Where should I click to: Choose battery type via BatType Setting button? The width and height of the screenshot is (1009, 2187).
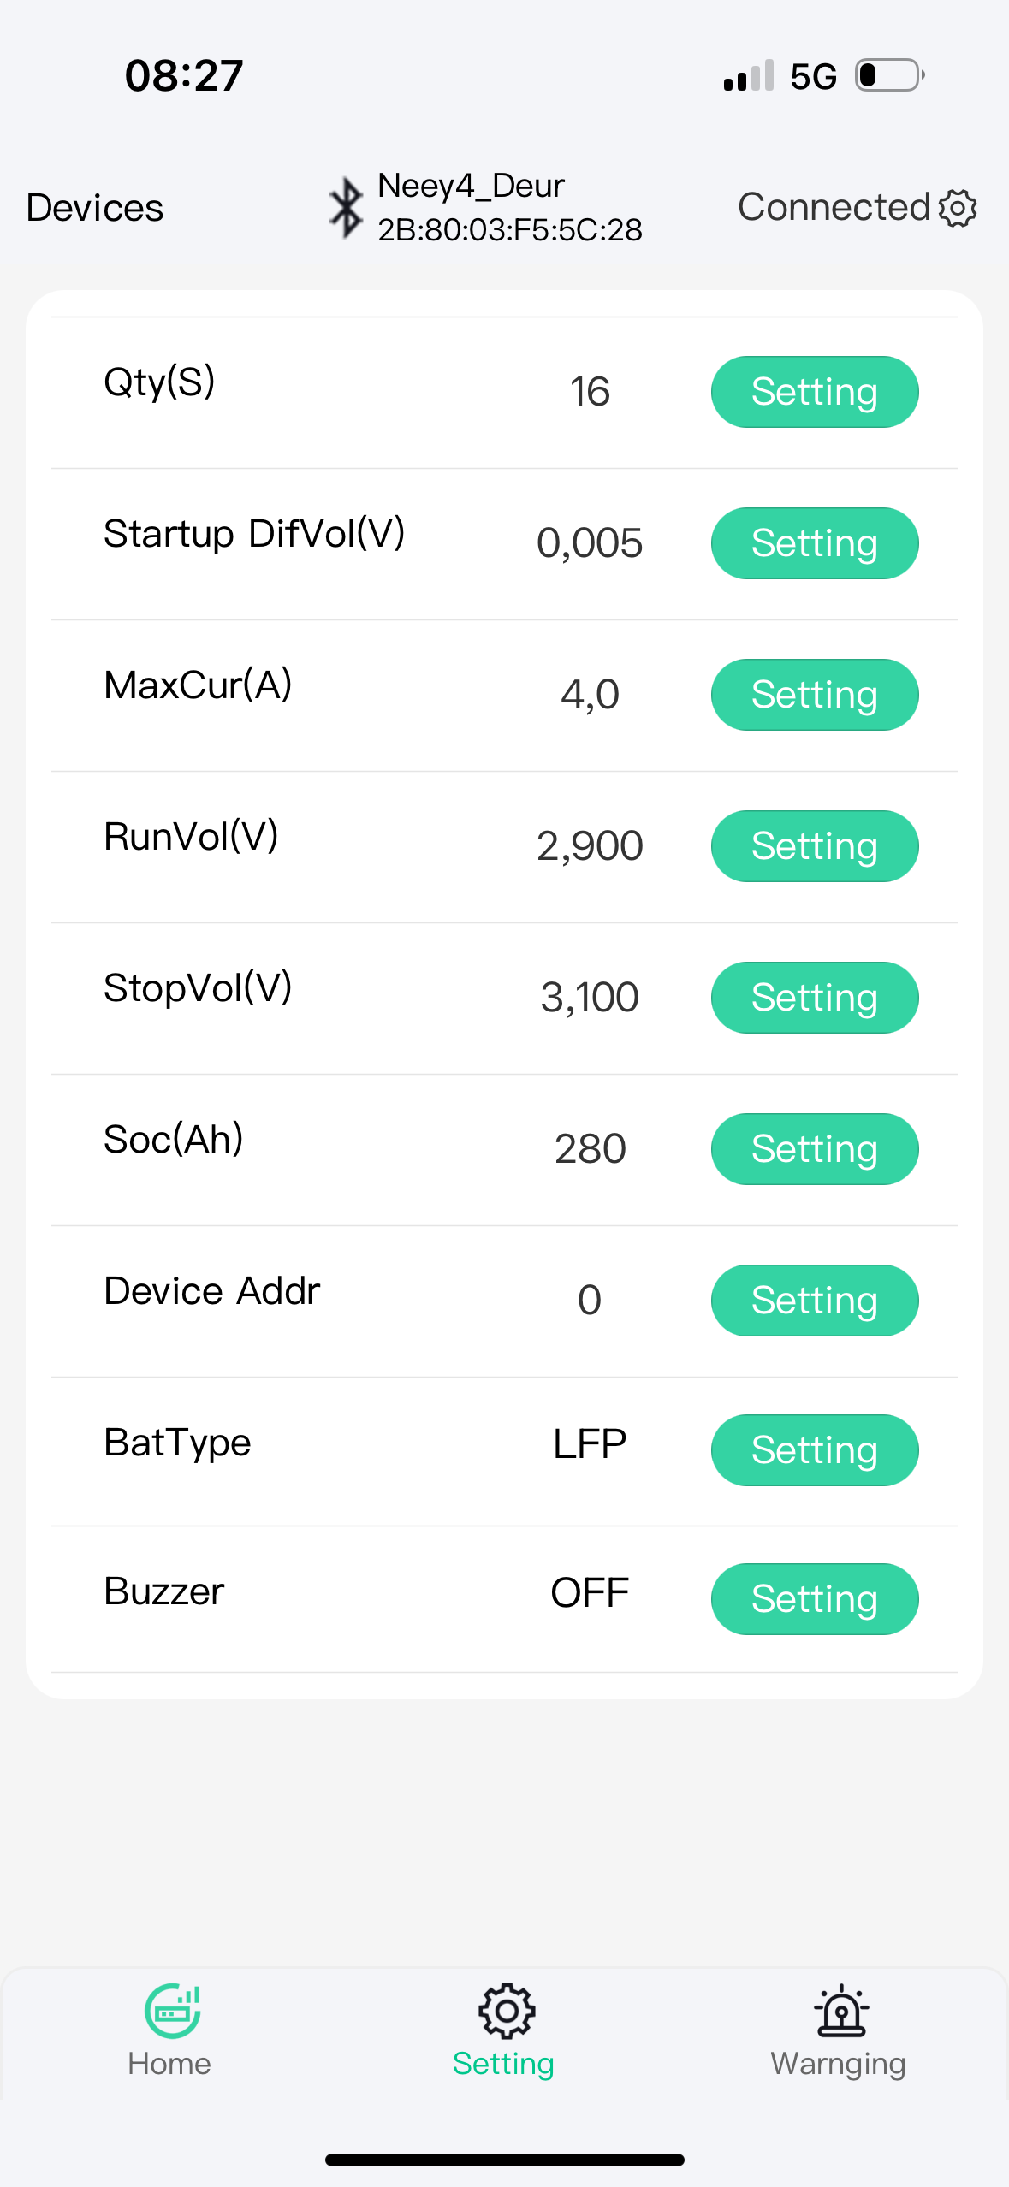814,1450
